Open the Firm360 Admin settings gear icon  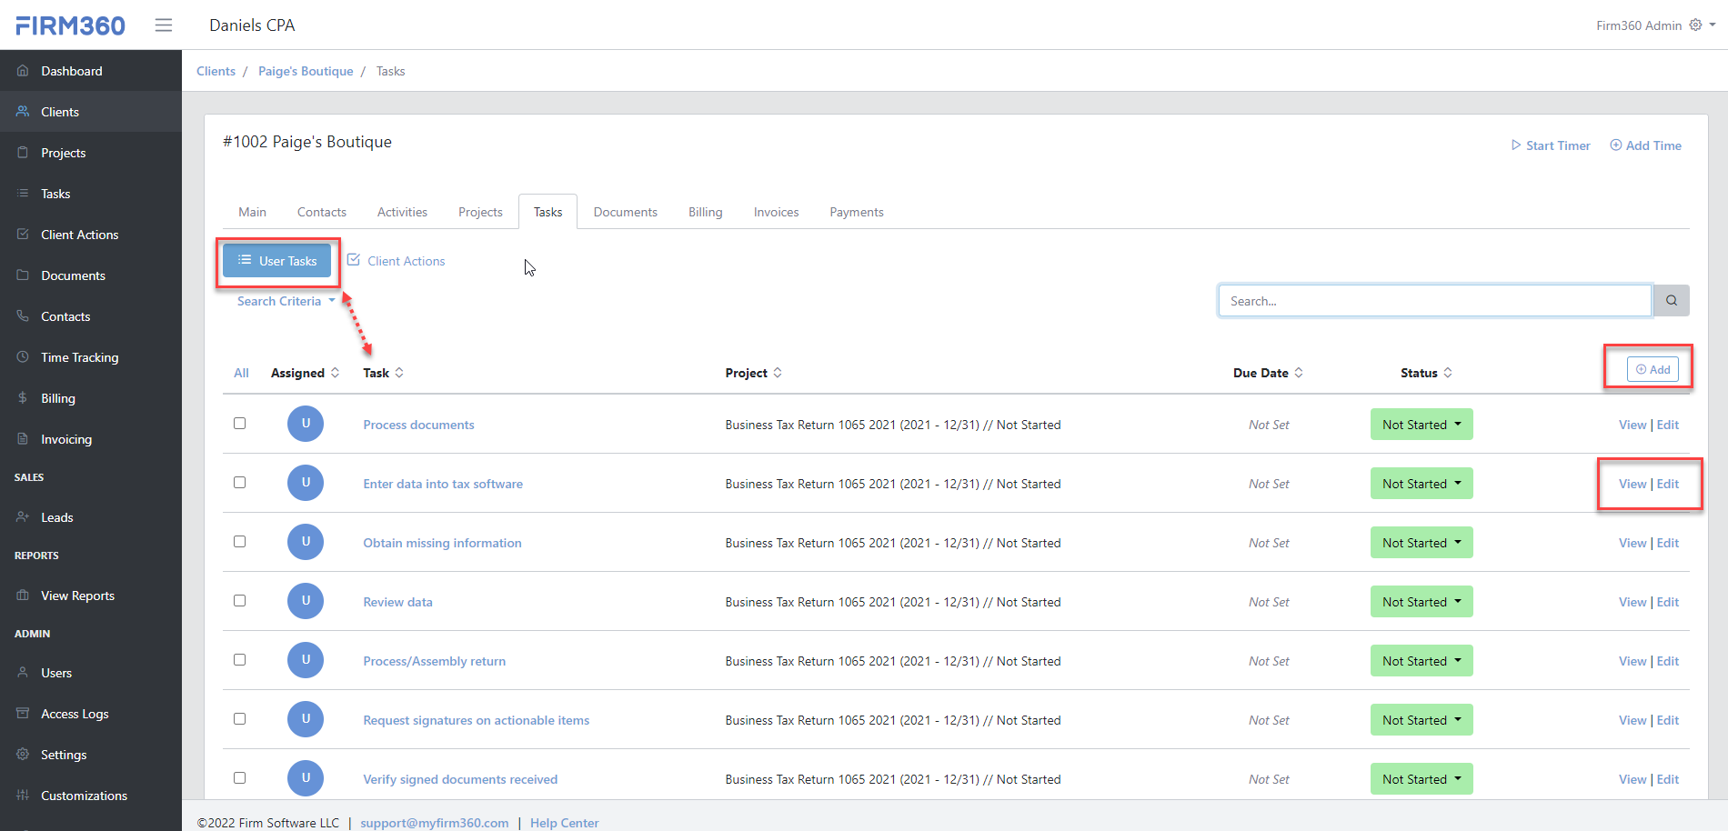tap(1694, 25)
